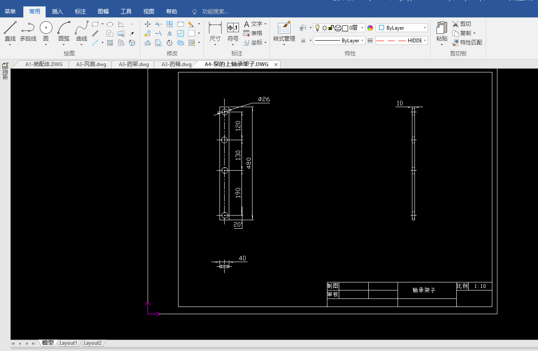Click the 480 dimension text
538x351 pixels.
click(249, 163)
